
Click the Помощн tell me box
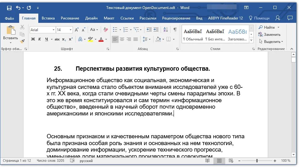point(259,18)
